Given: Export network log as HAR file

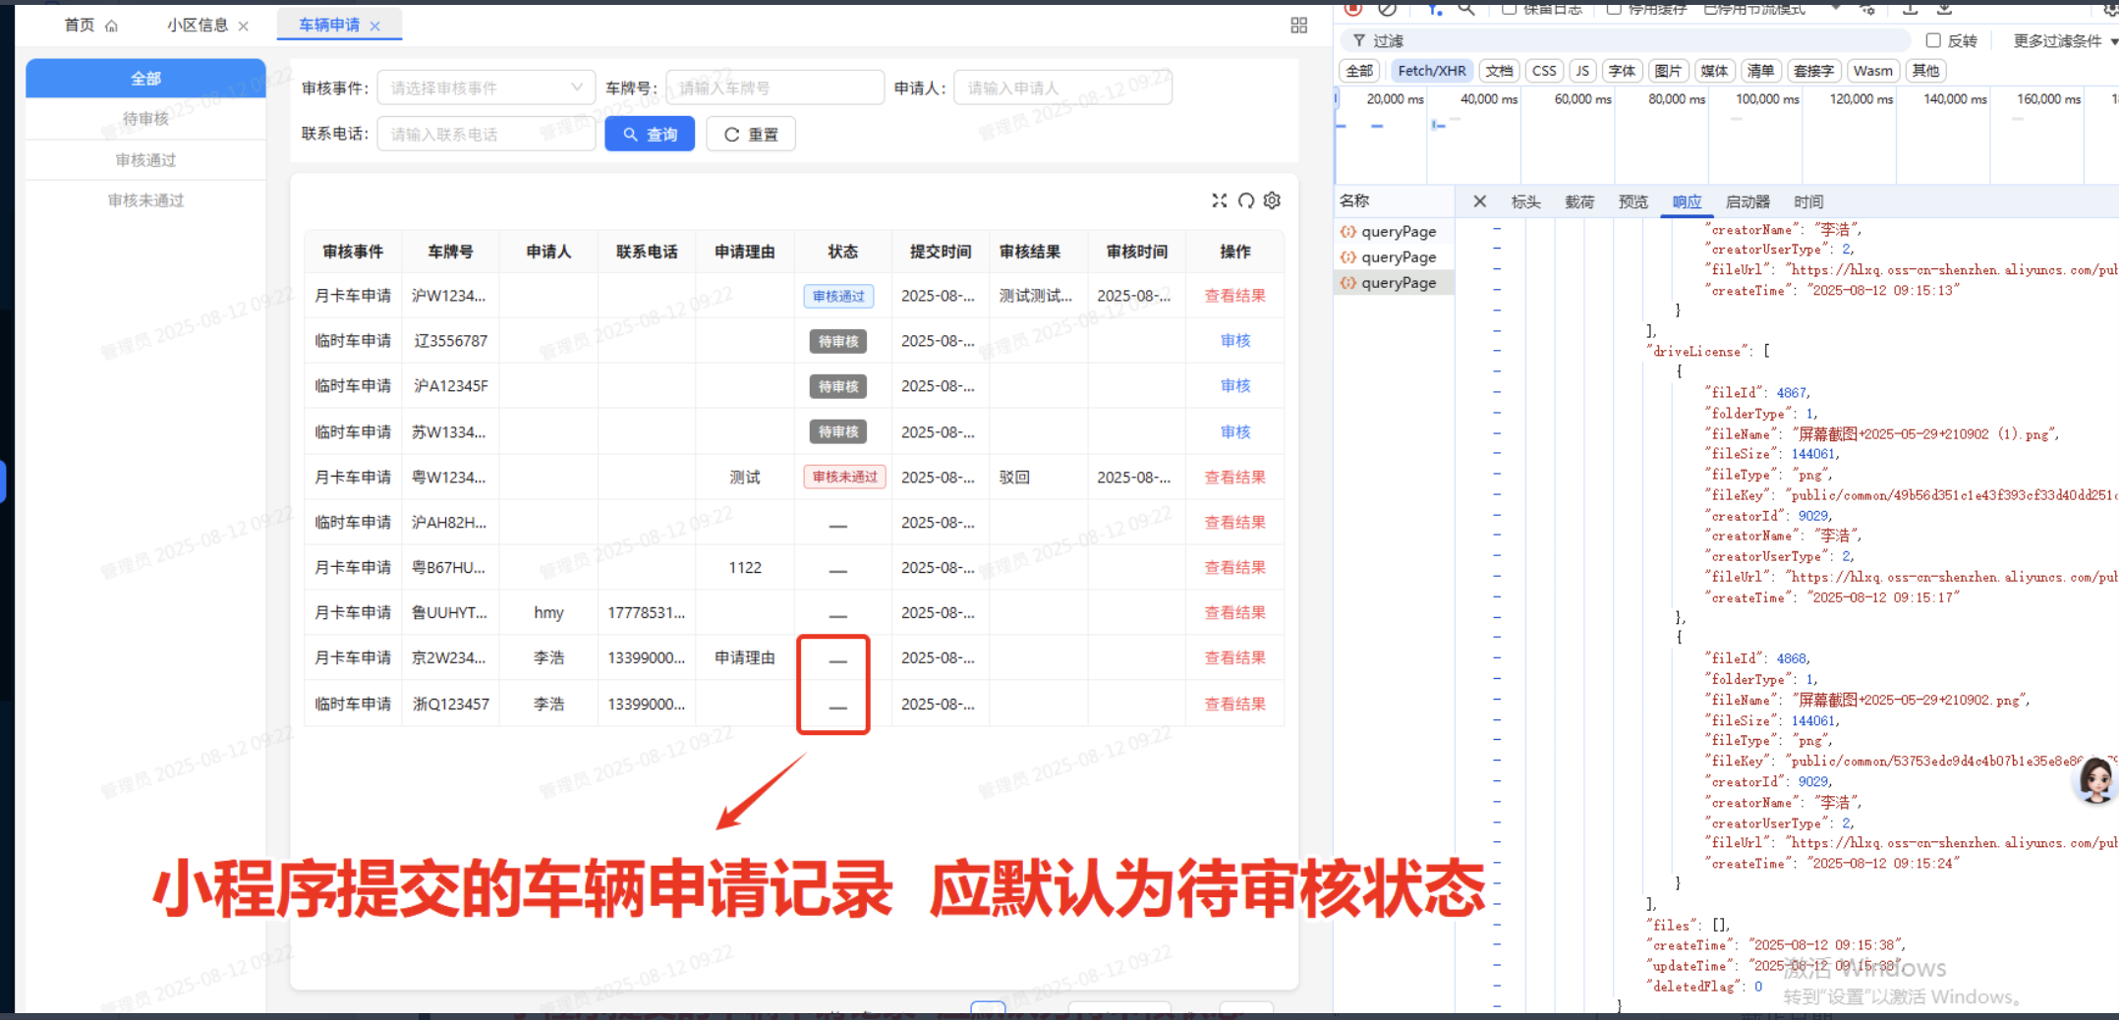Looking at the screenshot, I should click(1943, 10).
